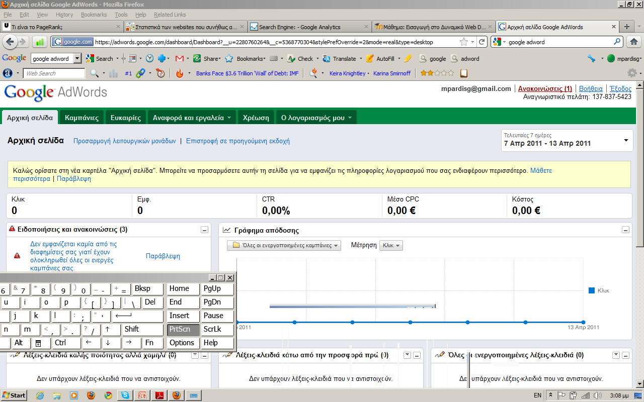Click the Ctrl key on the on-screen keyboard
The image size is (644, 402).
tap(66, 343)
